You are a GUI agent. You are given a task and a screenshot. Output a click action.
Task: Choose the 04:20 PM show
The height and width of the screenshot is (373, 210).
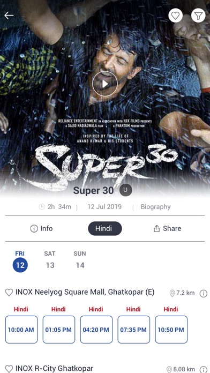click(x=96, y=330)
